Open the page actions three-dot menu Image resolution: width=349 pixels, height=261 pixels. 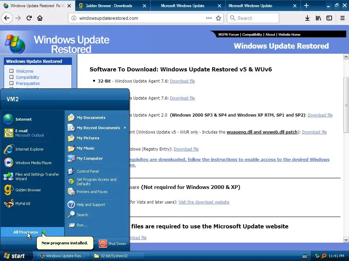(x=209, y=18)
